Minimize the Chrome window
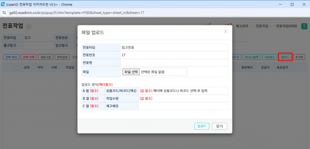 tap(280, 4)
